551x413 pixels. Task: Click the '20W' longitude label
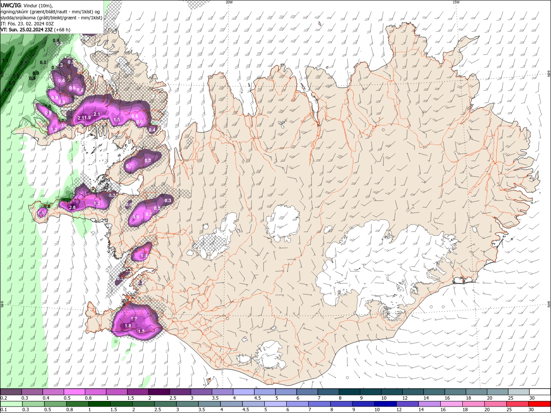(229, 2)
